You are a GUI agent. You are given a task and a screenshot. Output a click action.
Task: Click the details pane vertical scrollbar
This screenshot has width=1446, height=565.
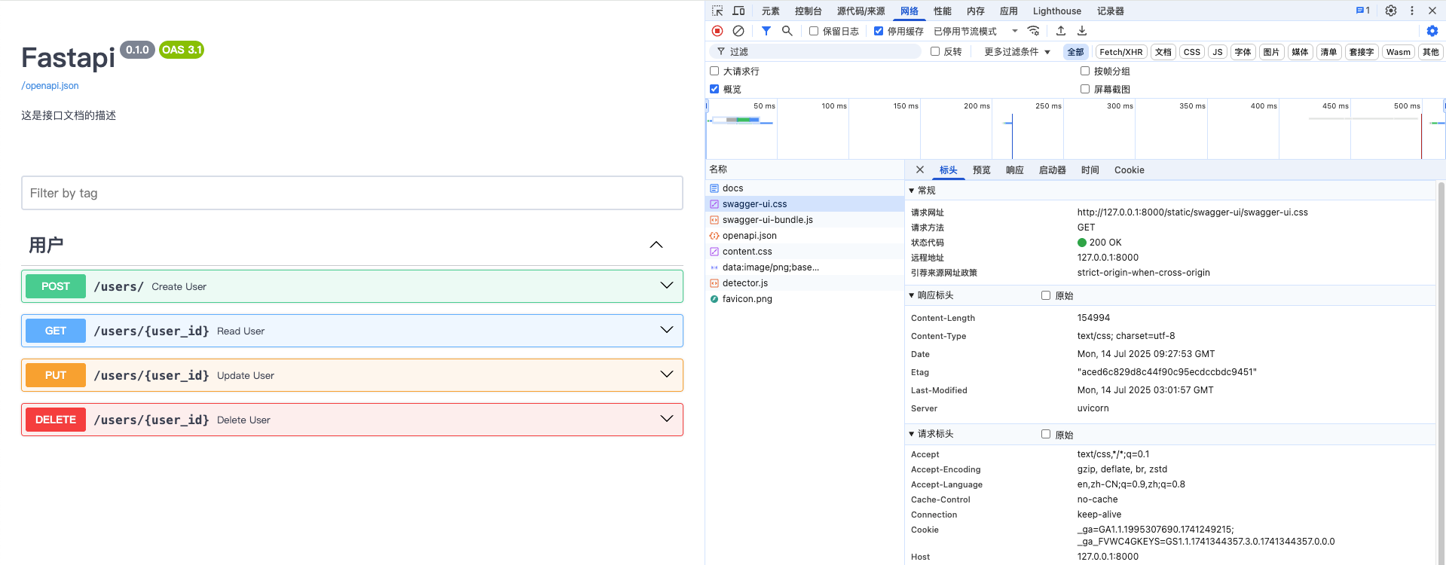tap(1441, 373)
